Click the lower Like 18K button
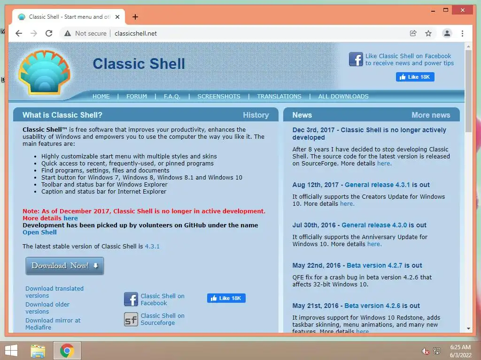 click(x=226, y=298)
